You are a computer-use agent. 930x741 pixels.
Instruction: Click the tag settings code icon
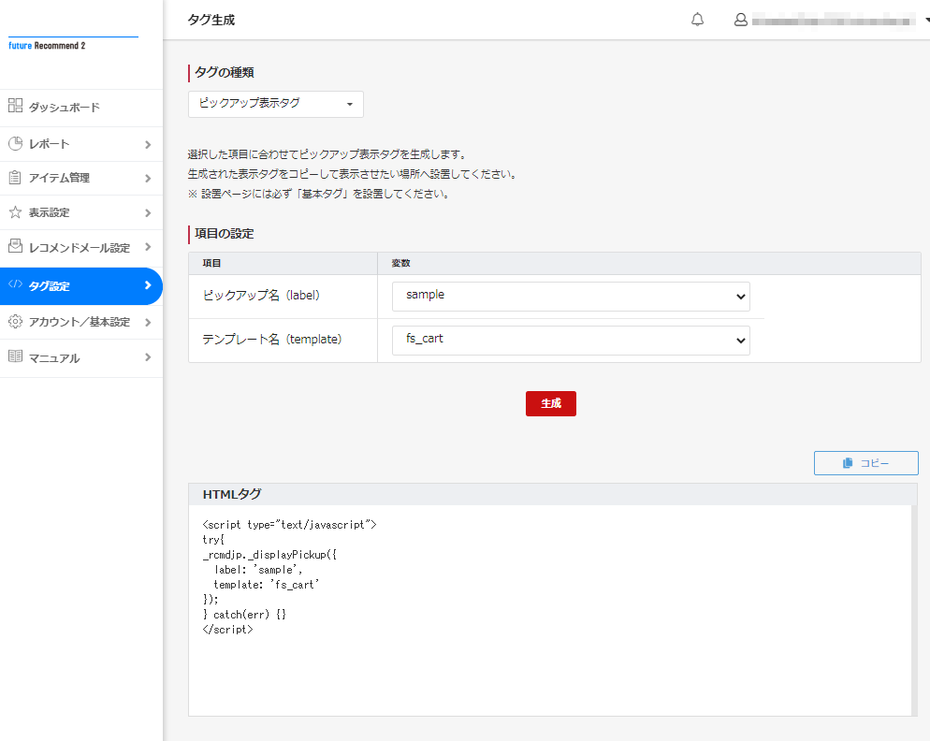15,284
